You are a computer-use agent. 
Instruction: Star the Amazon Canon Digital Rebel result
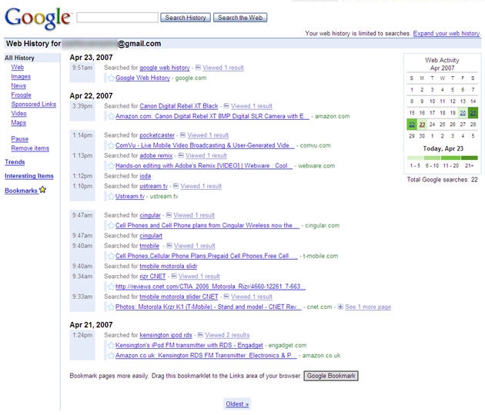[111, 116]
